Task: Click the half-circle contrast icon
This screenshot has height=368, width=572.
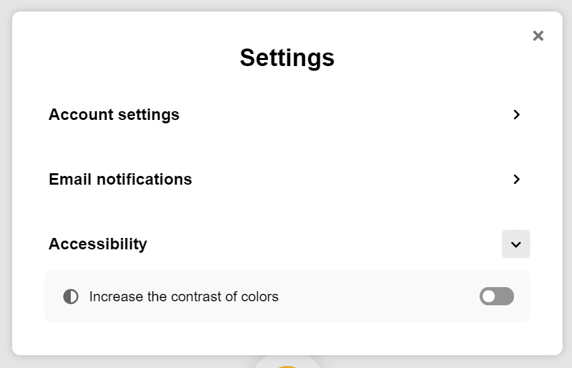Action: [x=71, y=297]
